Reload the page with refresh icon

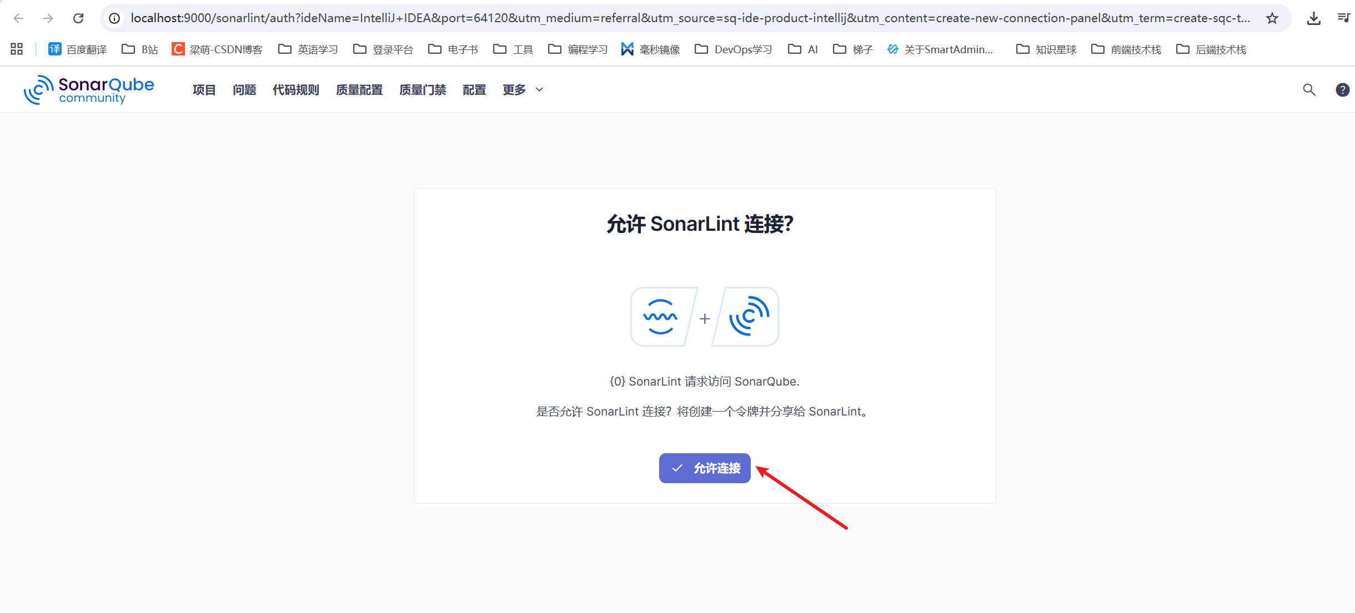(x=78, y=18)
